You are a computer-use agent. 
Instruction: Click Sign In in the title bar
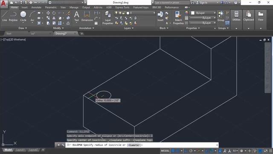(203, 3)
